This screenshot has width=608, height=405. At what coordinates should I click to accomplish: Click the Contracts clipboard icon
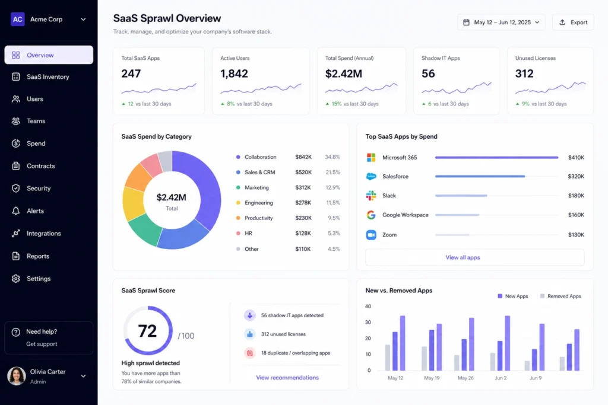pyautogui.click(x=16, y=166)
